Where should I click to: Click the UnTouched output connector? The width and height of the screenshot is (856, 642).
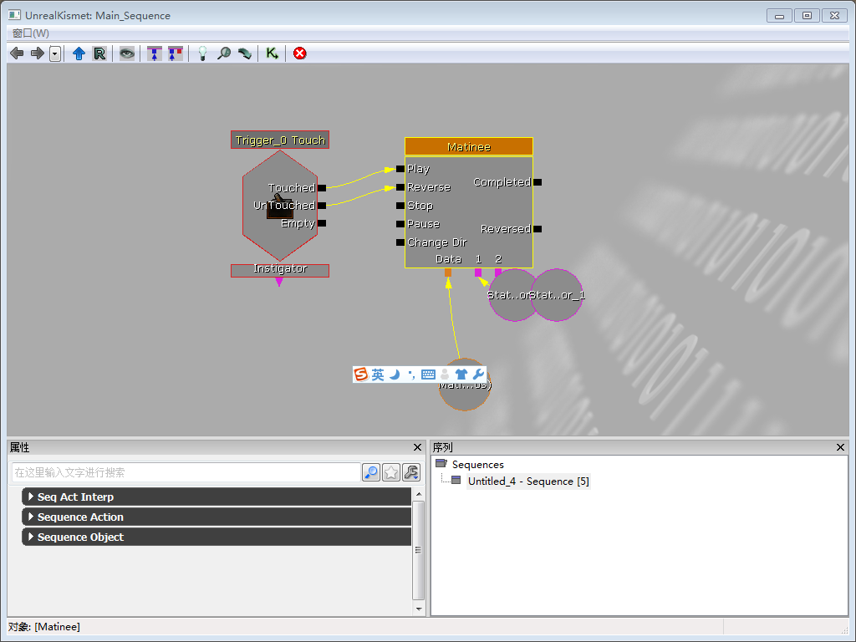[322, 206]
